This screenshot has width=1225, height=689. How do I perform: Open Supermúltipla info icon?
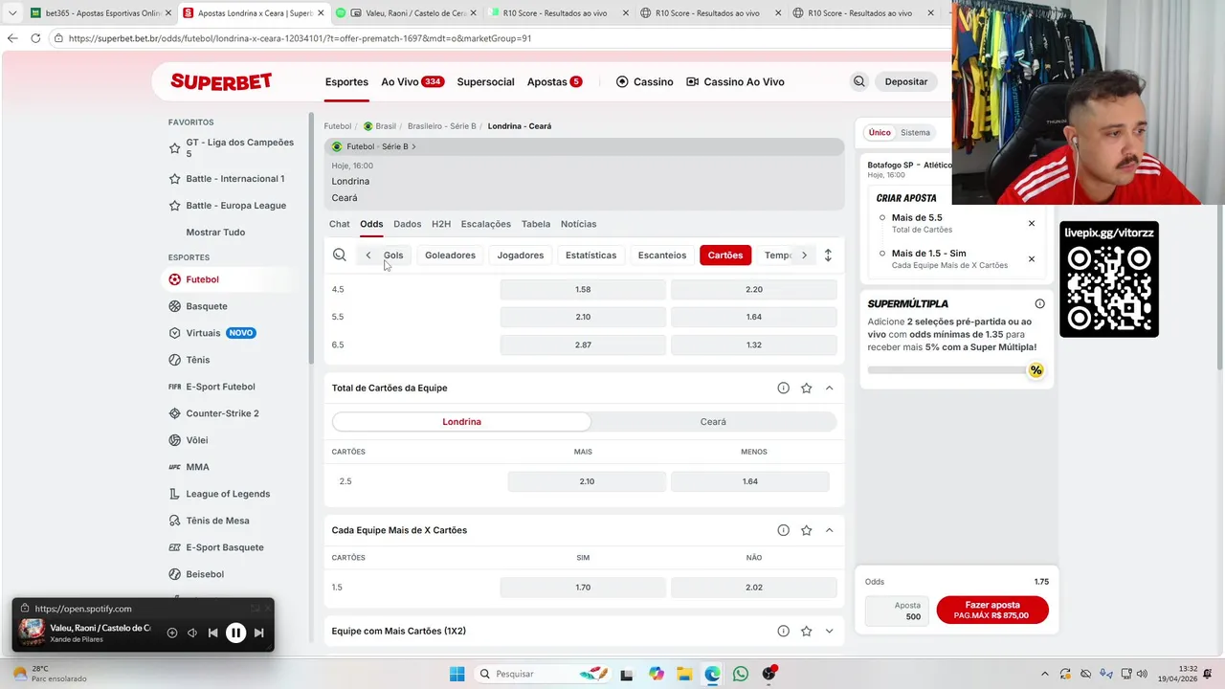tap(1039, 303)
